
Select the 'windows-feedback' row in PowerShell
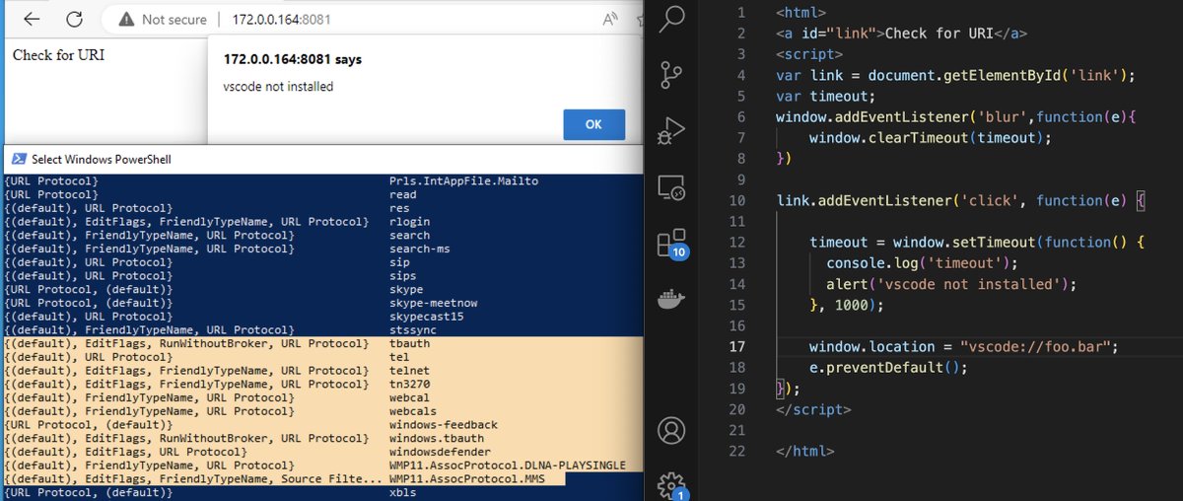(x=251, y=425)
